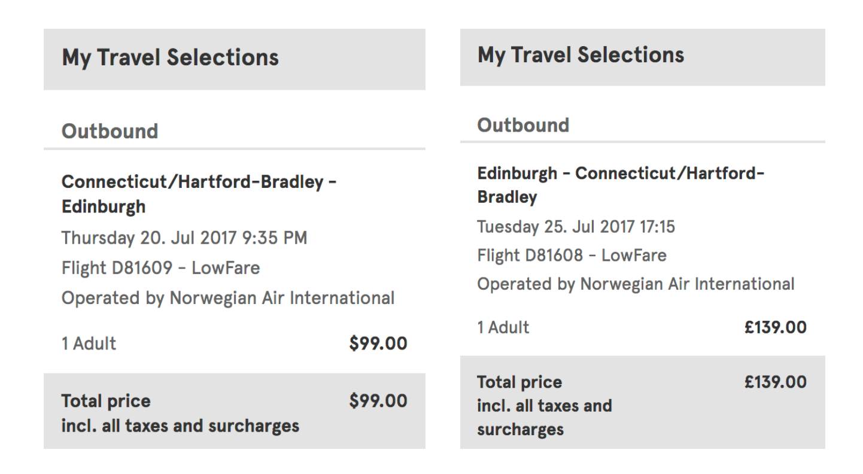The image size is (863, 474).
Task: Click the operator line under Flight D81608
Action: coord(636,284)
